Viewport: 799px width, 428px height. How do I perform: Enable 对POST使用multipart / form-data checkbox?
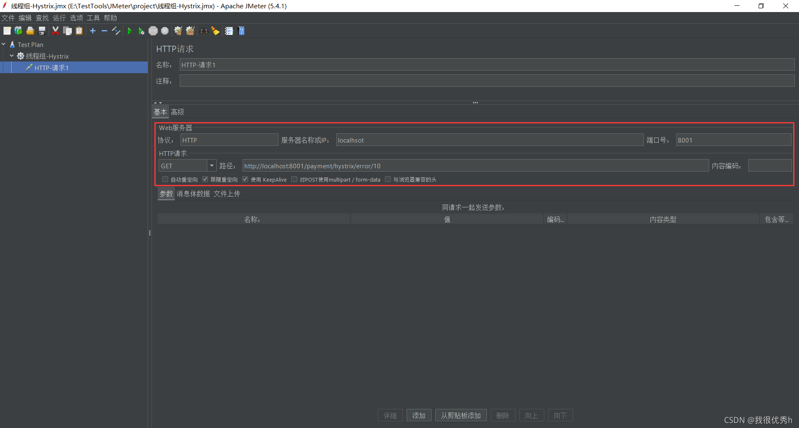(x=294, y=180)
